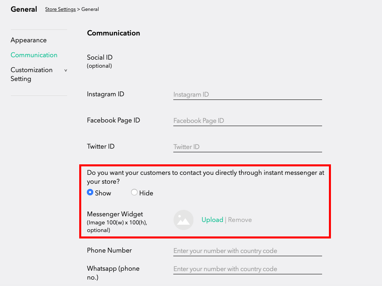The image size is (382, 286).
Task: Select the Show radio button
Action: pyautogui.click(x=90, y=192)
